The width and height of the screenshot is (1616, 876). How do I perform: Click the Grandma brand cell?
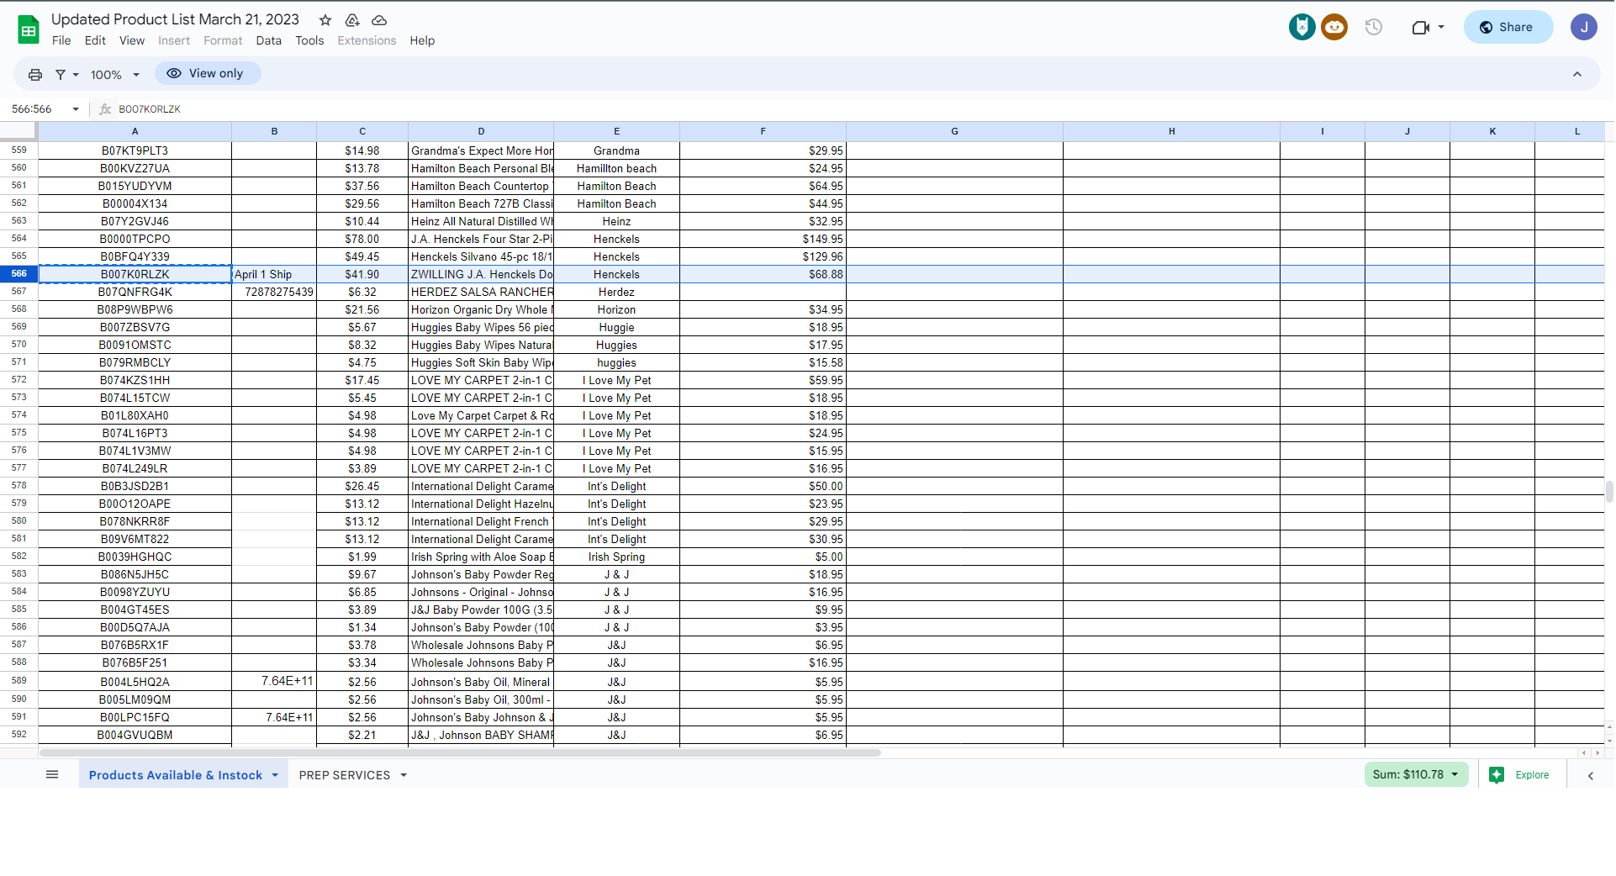coord(616,150)
